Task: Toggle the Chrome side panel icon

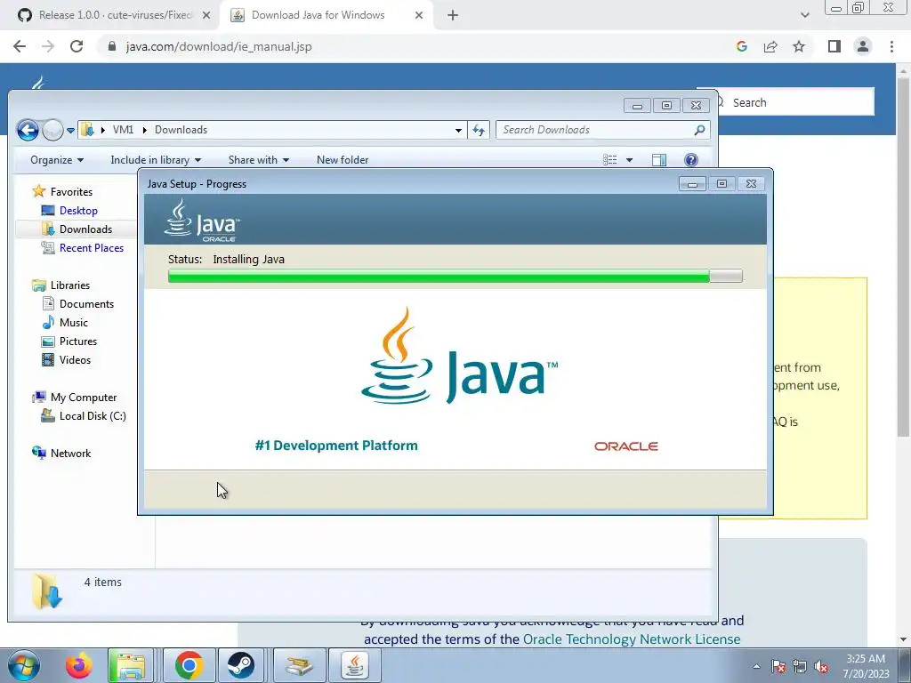Action: (x=834, y=46)
